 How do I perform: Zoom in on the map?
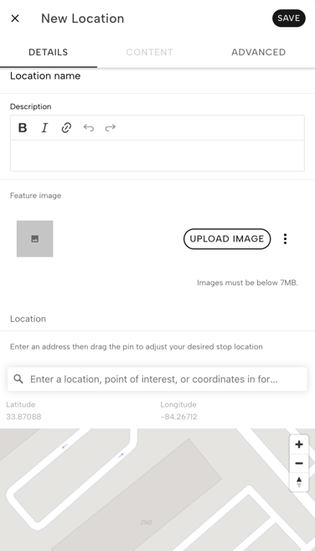pyautogui.click(x=299, y=444)
